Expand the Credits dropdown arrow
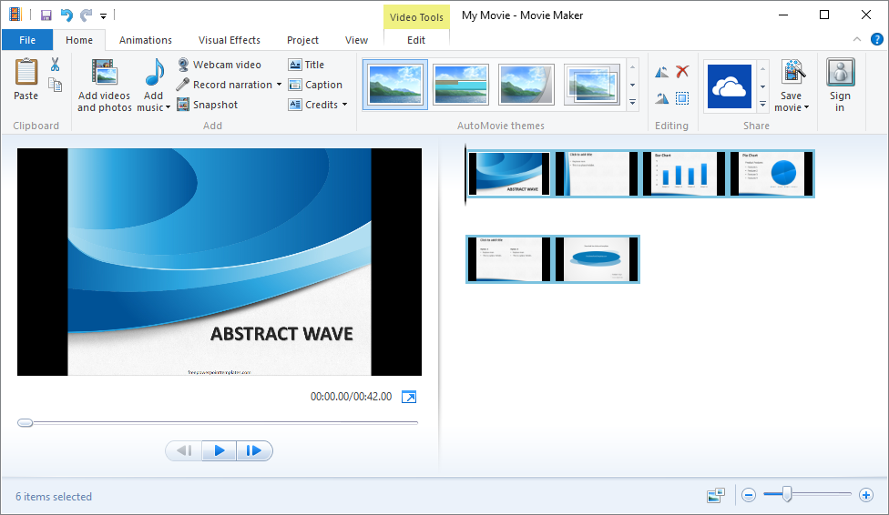This screenshot has height=515, width=889. (x=344, y=105)
